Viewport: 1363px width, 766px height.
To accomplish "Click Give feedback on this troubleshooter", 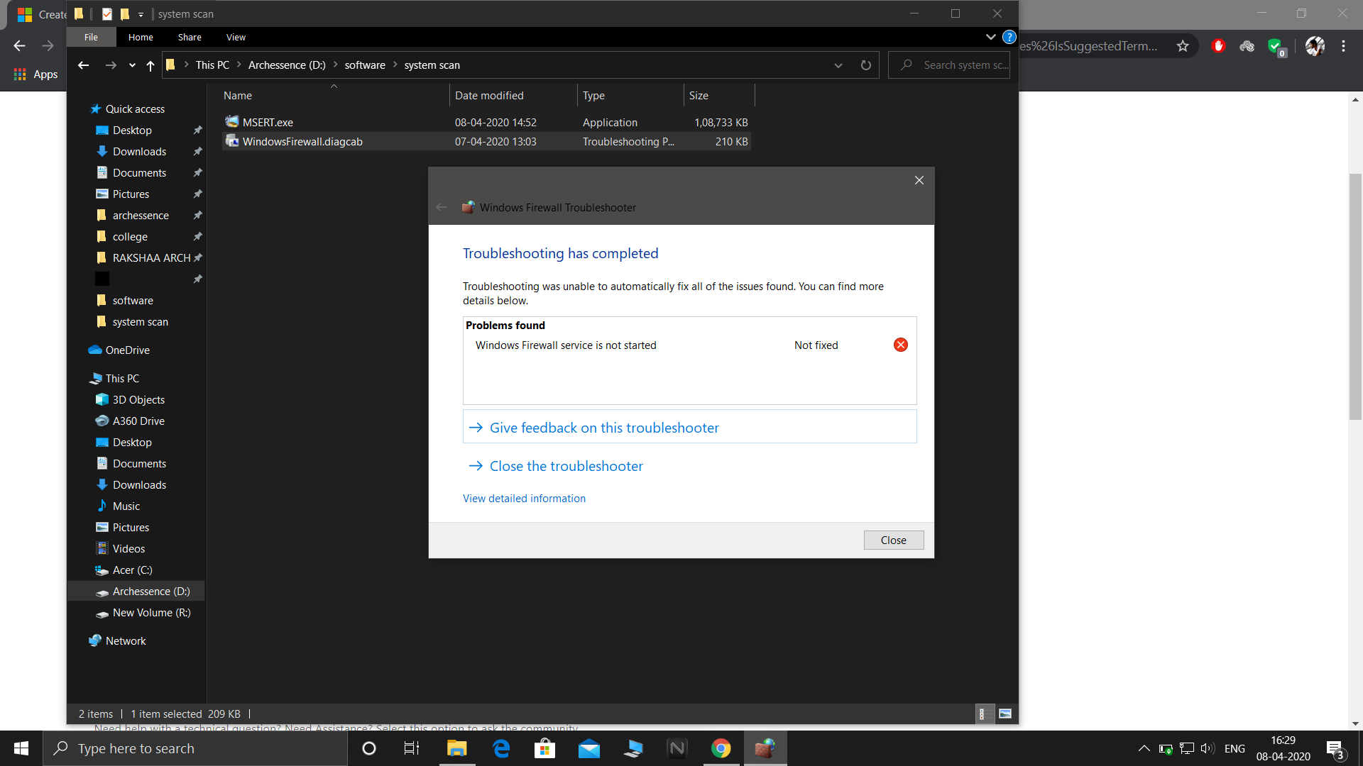I will pos(689,427).
